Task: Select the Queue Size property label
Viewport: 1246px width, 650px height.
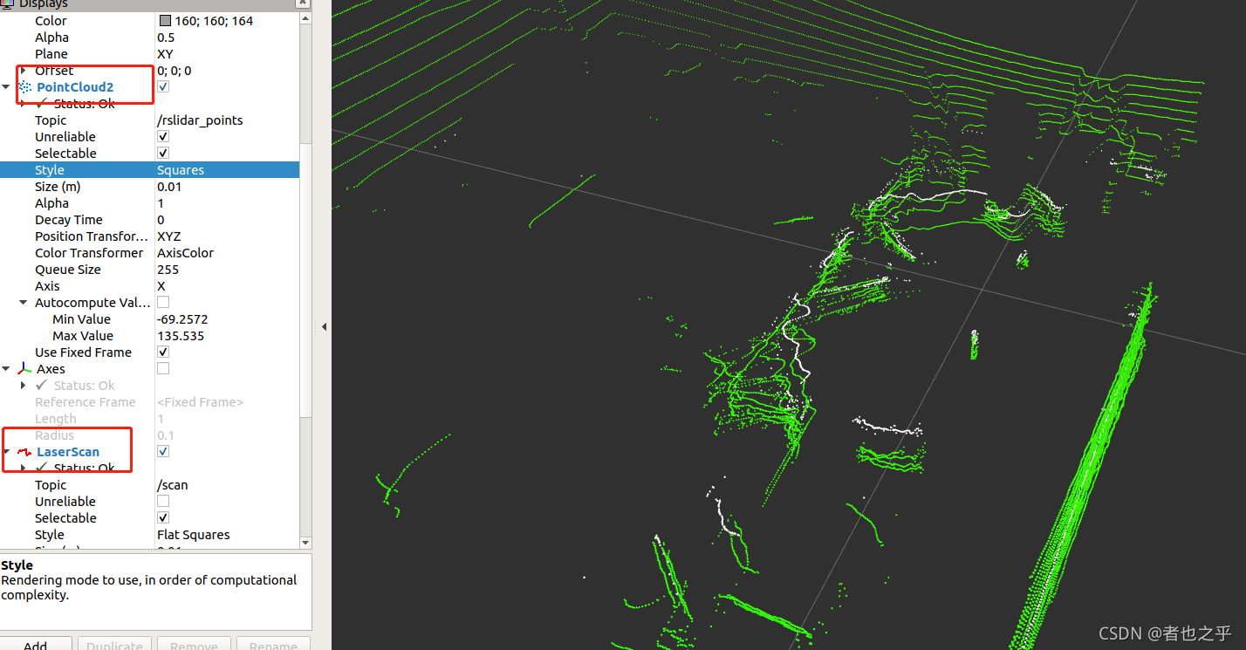Action: click(68, 270)
